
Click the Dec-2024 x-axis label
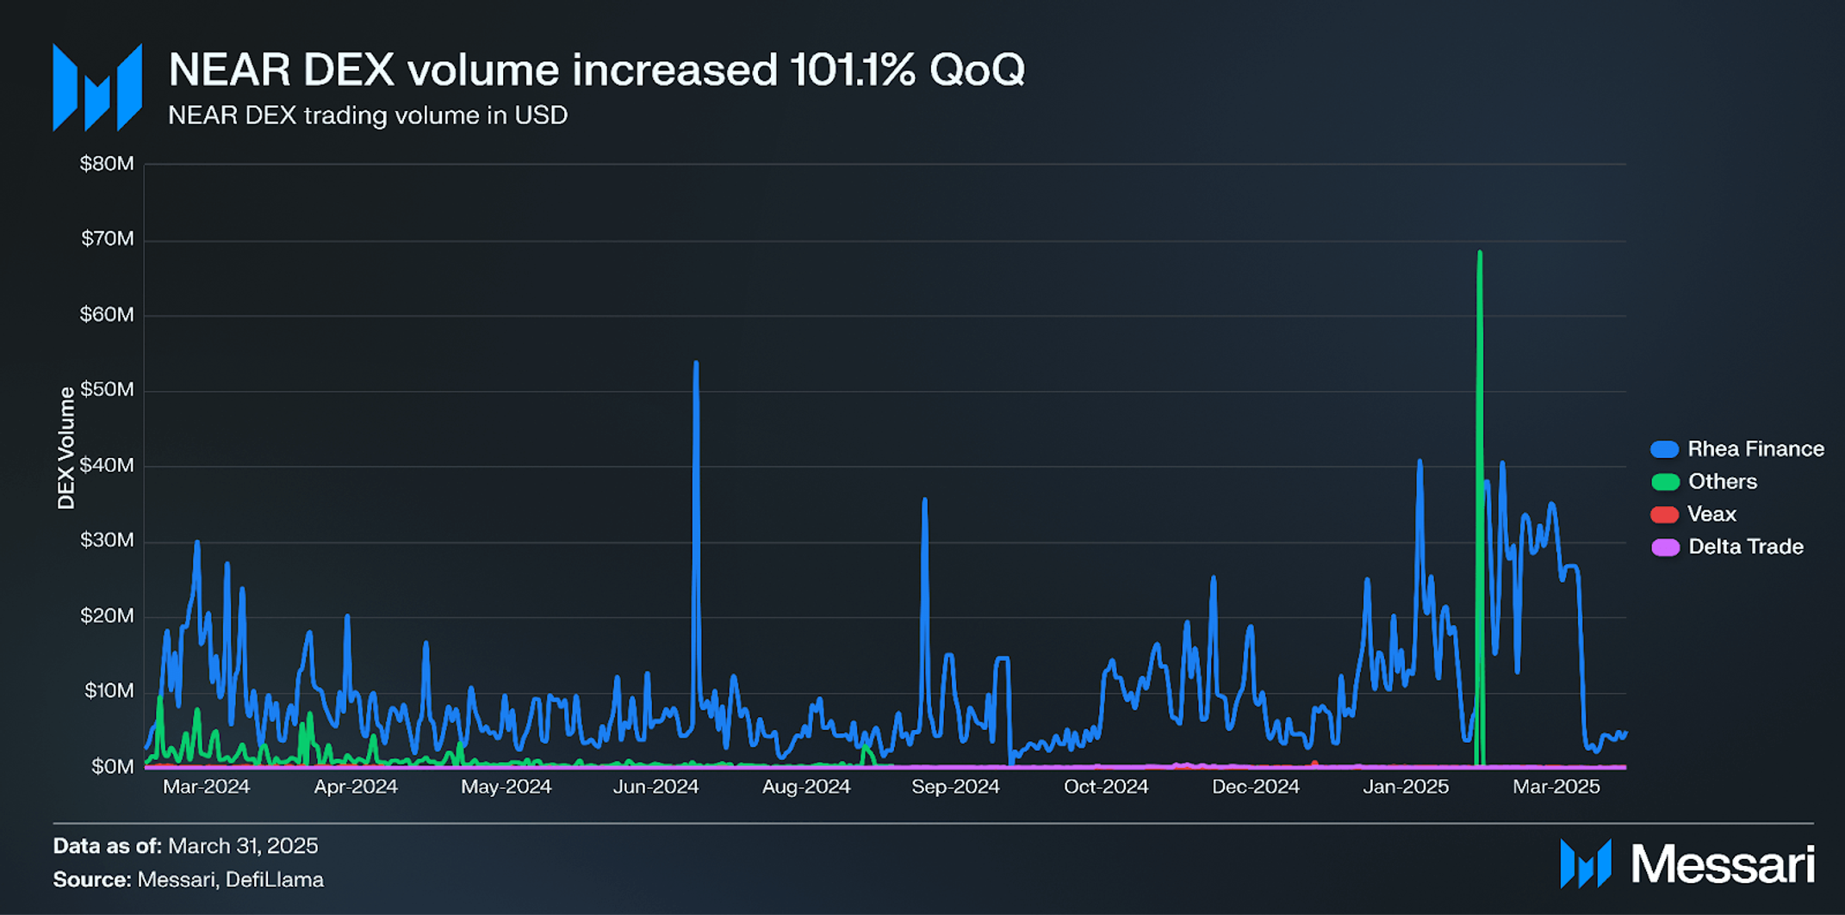pos(1256,787)
